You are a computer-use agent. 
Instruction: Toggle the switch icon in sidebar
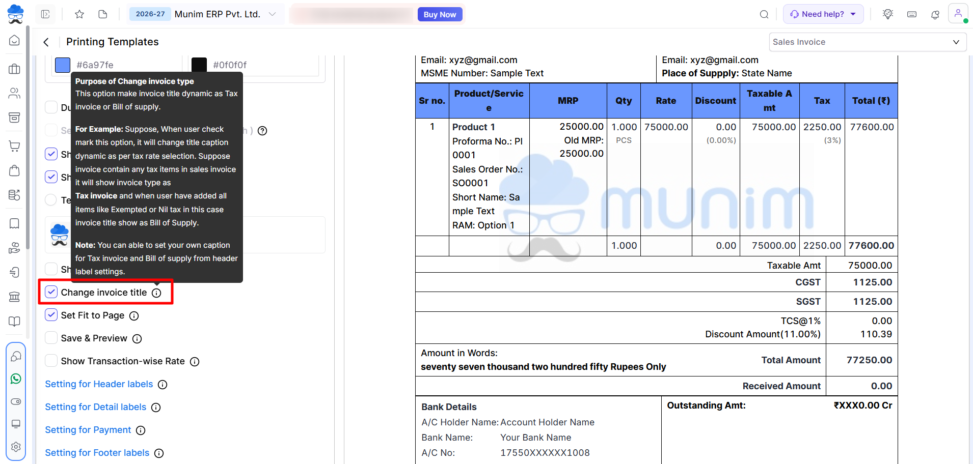click(16, 401)
